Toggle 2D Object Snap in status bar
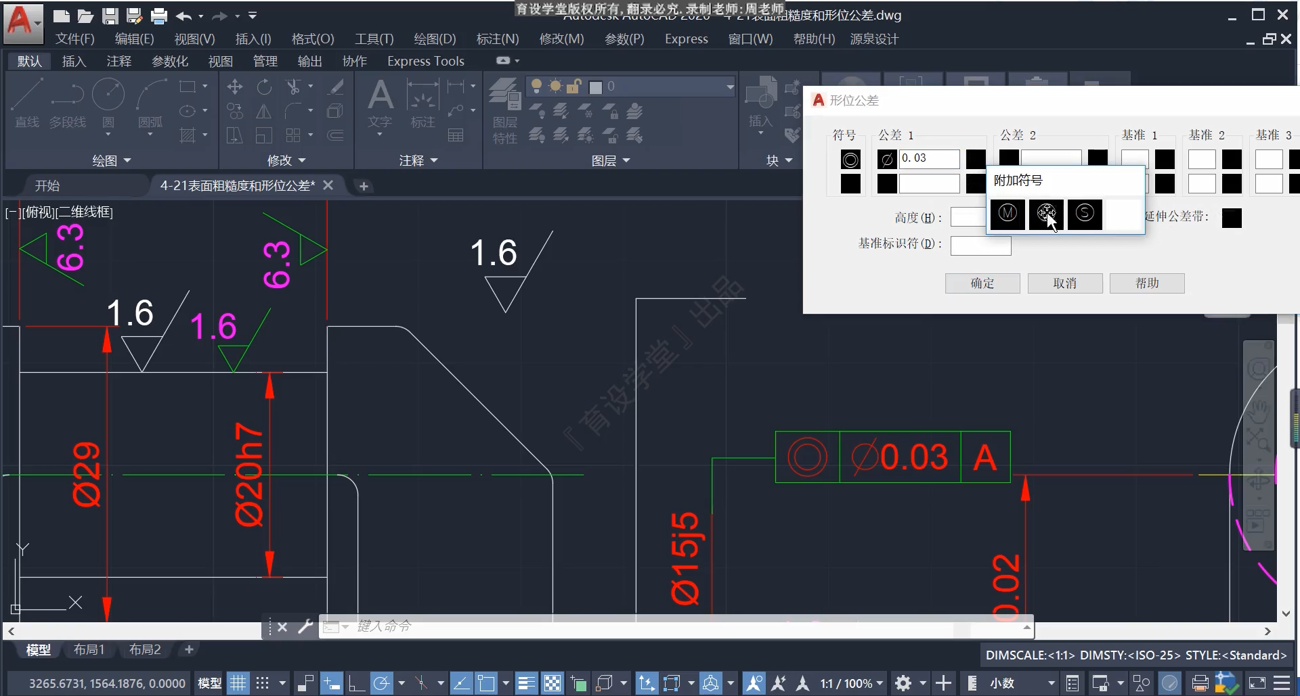The height and width of the screenshot is (696, 1300). point(486,683)
